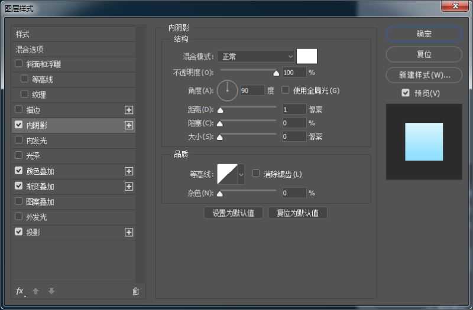Click the white shadow color swatch
Image resolution: width=473 pixels, height=310 pixels.
click(307, 56)
